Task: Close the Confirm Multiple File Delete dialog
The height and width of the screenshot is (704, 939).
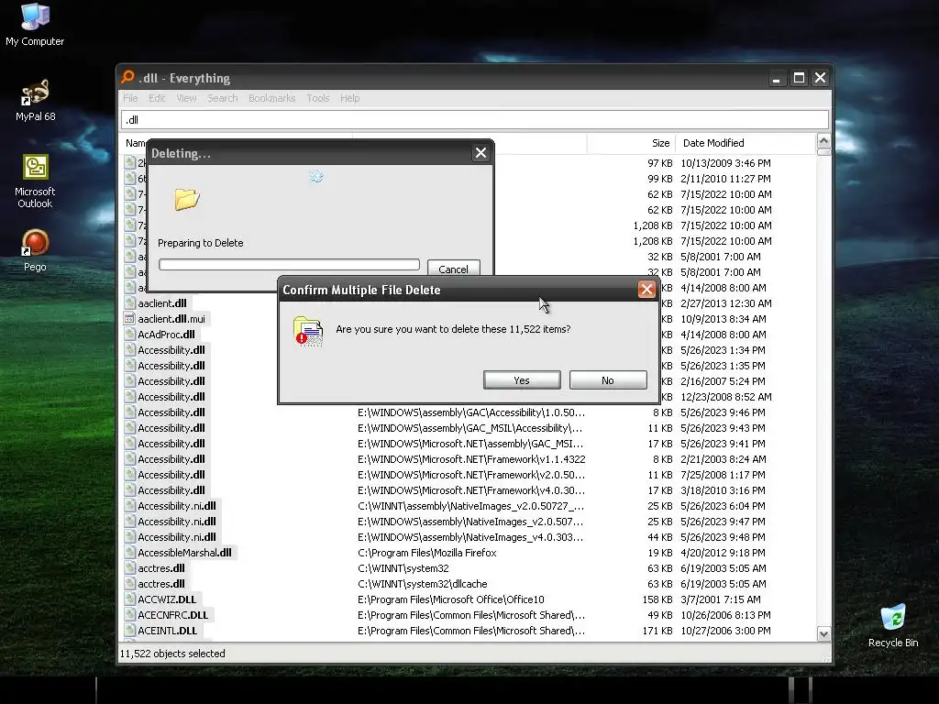Action: tap(646, 290)
